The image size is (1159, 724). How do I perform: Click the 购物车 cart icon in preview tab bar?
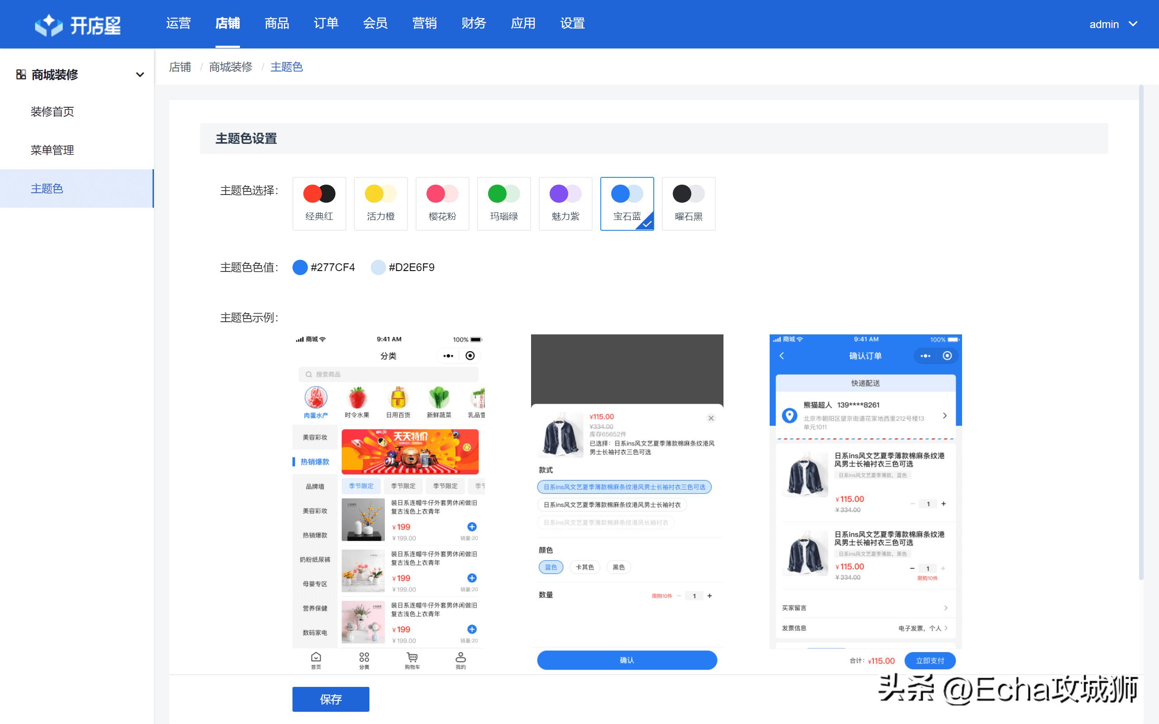point(411,657)
